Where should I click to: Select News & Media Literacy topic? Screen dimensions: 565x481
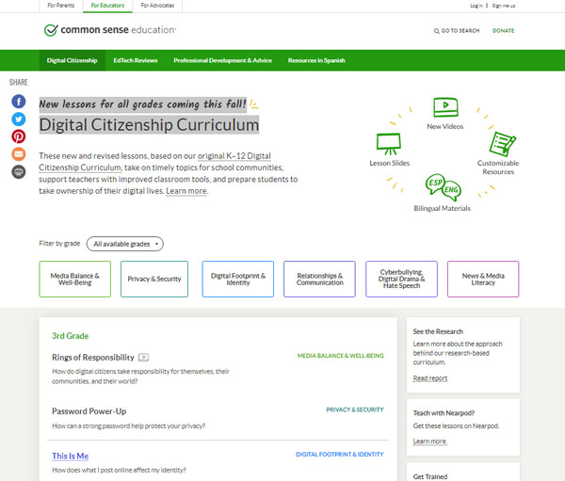483,279
